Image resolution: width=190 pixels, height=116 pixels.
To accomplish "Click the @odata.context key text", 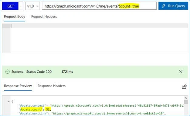I will coord(32,106).
